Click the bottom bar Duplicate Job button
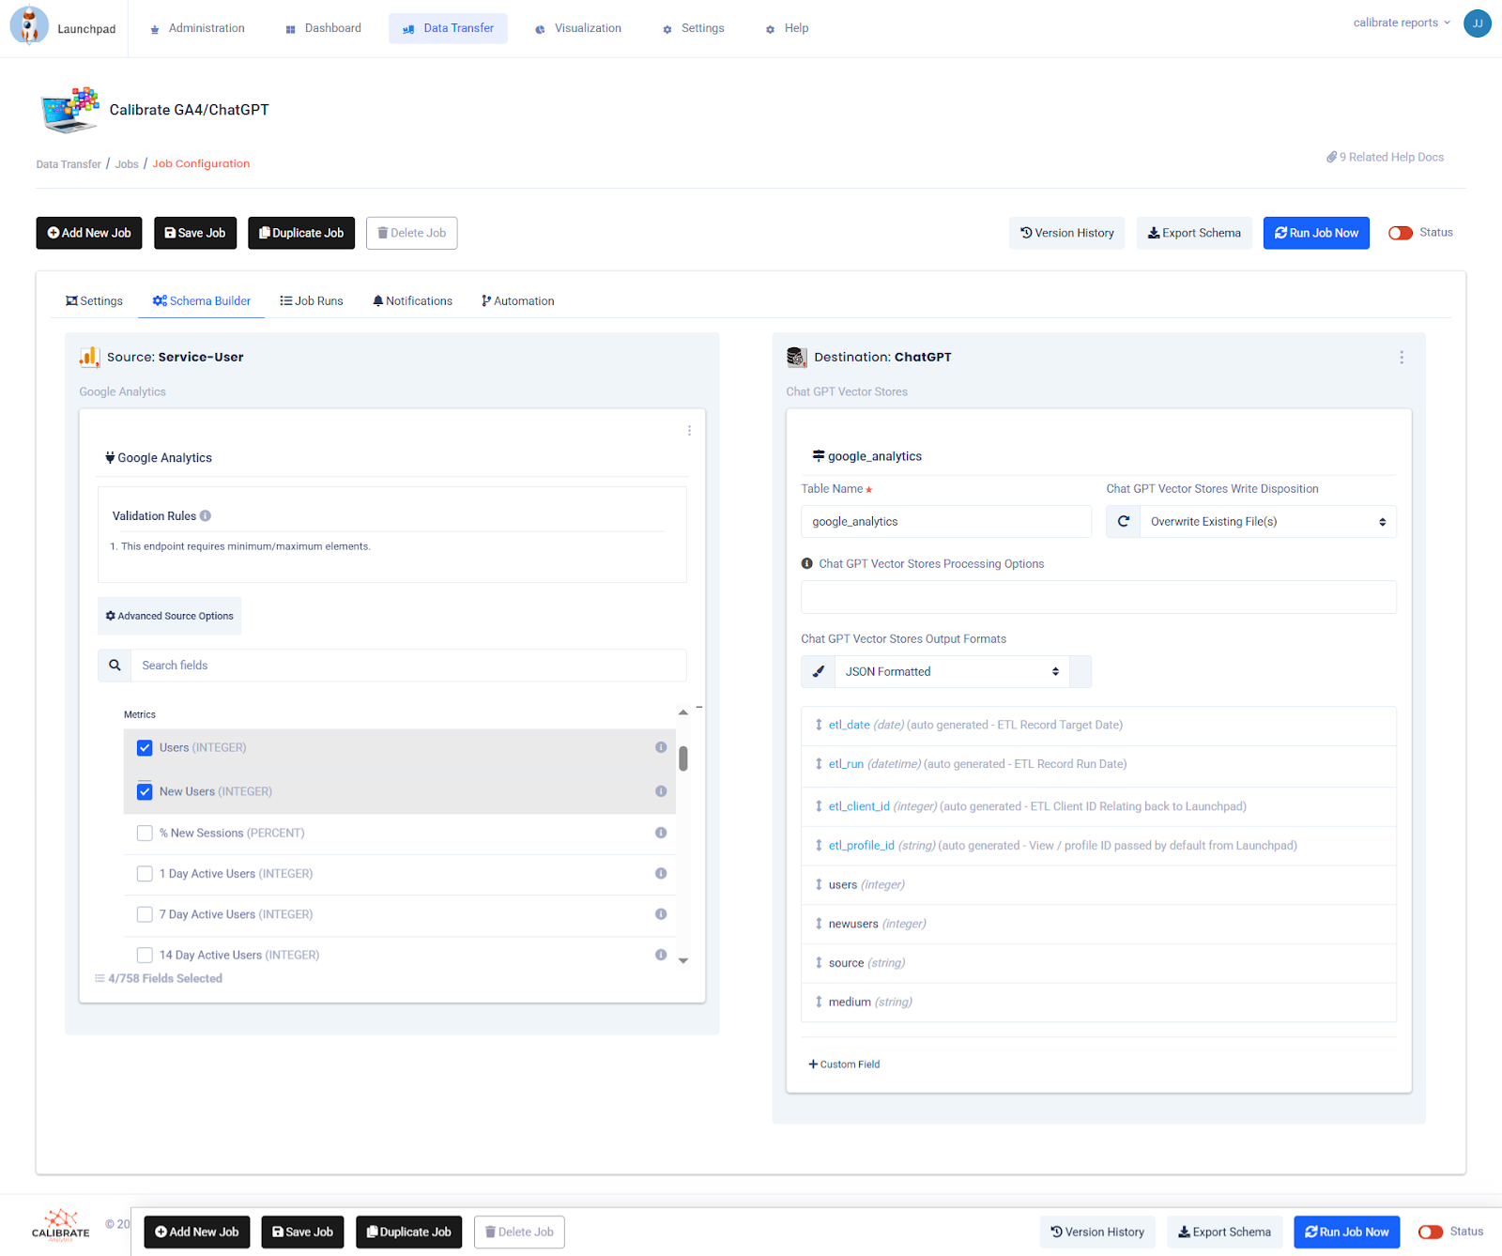The width and height of the screenshot is (1502, 1256). point(408,1233)
